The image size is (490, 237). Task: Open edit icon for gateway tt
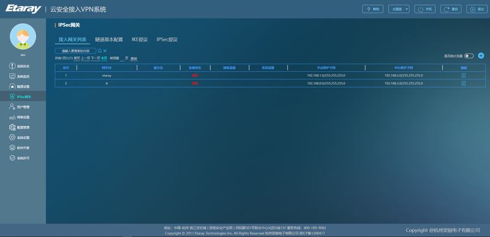464,83
